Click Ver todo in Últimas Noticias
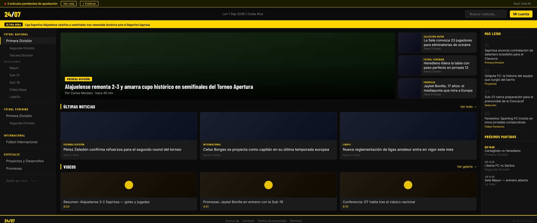537x223 pixels. click(x=468, y=107)
